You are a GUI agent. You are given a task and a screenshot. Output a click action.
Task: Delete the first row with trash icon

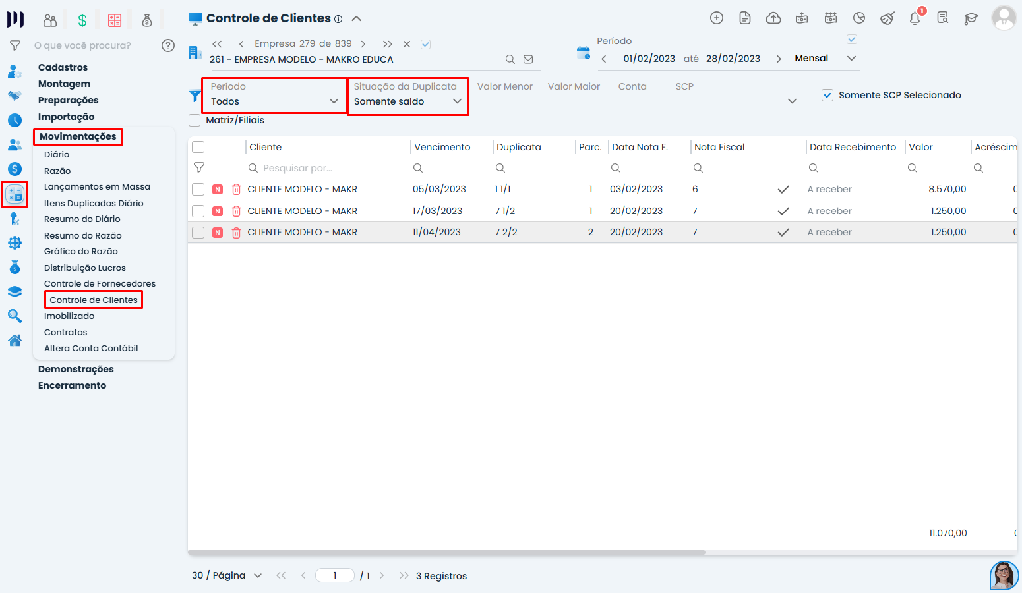pyautogui.click(x=236, y=190)
